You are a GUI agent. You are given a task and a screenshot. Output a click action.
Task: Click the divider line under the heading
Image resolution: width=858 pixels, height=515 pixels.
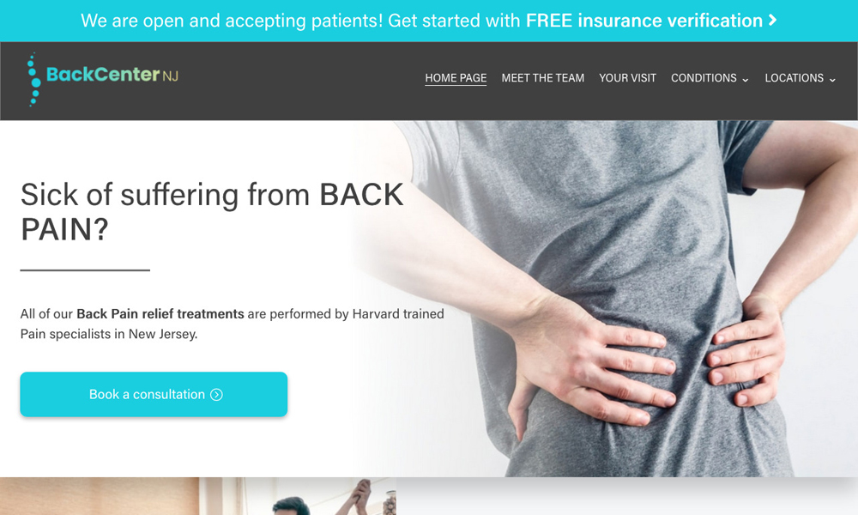(x=85, y=270)
